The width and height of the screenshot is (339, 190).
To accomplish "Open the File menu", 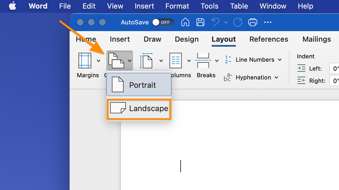I will click(x=65, y=6).
